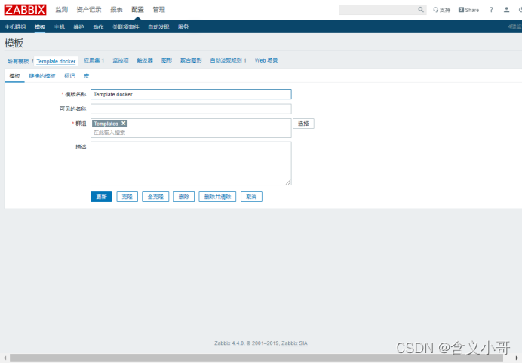Open the 触发器 link

pyautogui.click(x=145, y=60)
